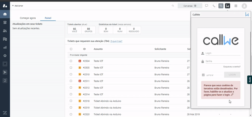The height and width of the screenshot is (117, 252).
Task: Select checkbox for ticket #2505
Action: tap(71, 67)
